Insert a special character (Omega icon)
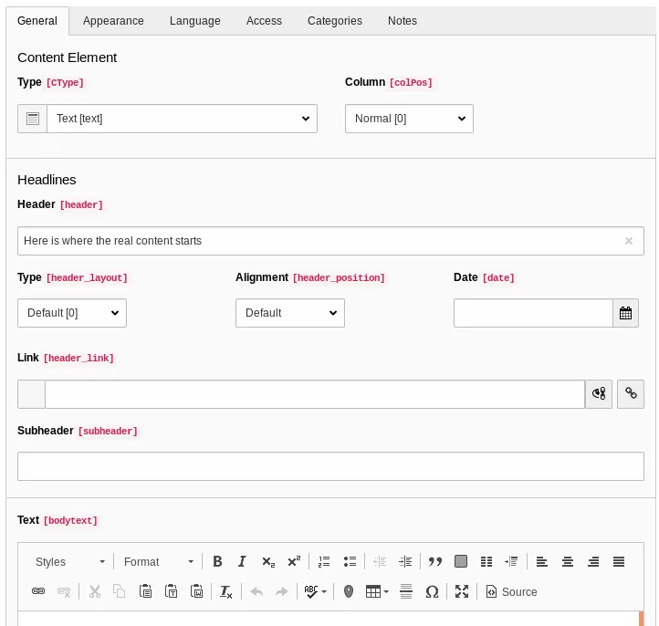This screenshot has height=626, width=659. [x=432, y=592]
